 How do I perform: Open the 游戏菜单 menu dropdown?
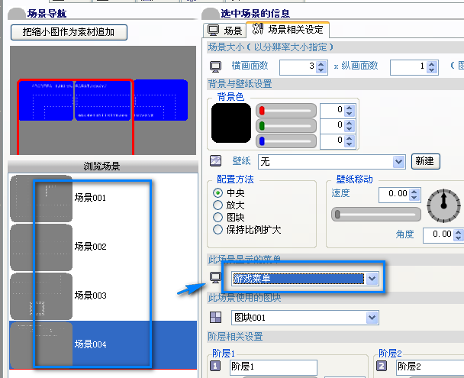click(x=372, y=279)
